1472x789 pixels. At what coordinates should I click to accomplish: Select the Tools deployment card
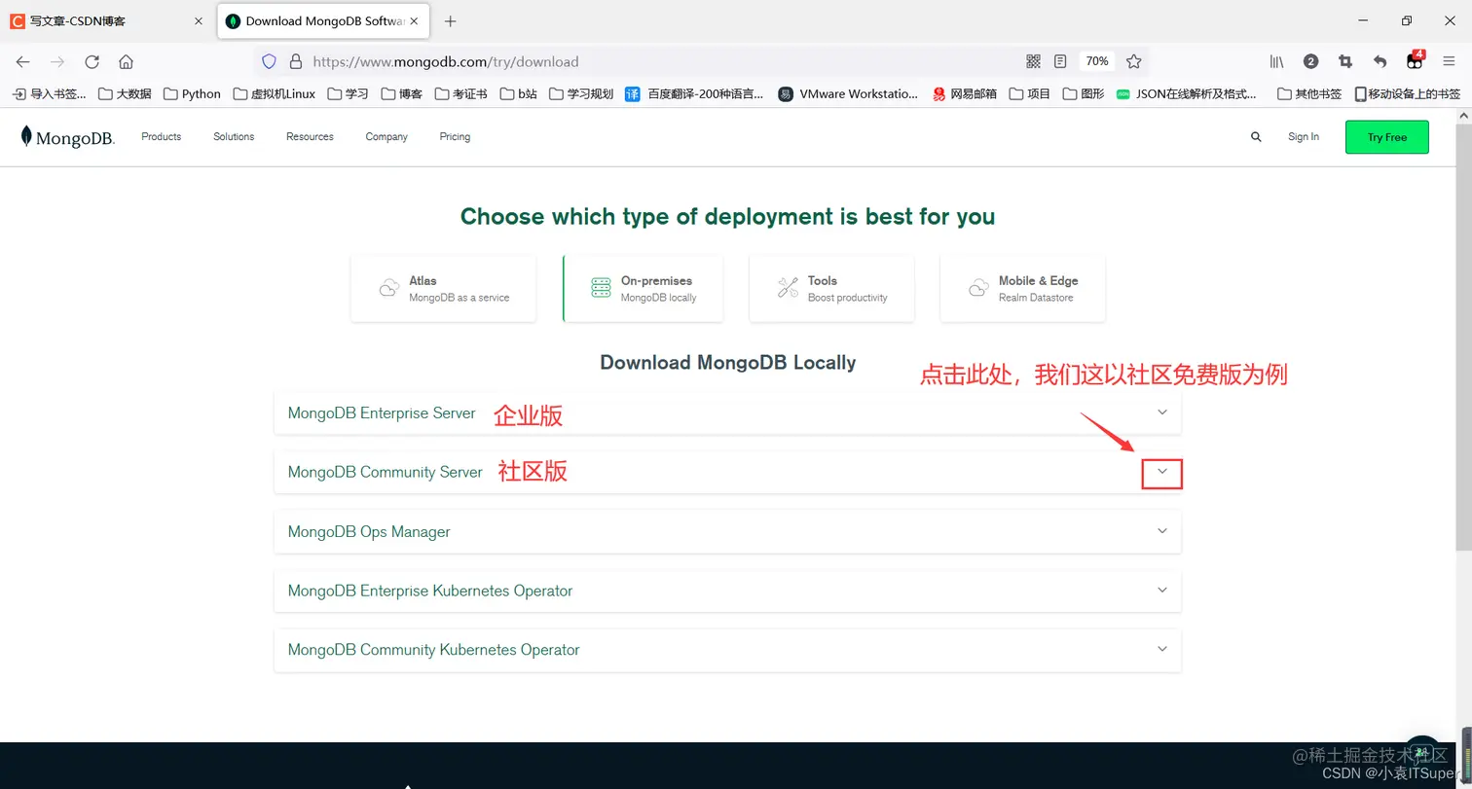[x=831, y=289]
